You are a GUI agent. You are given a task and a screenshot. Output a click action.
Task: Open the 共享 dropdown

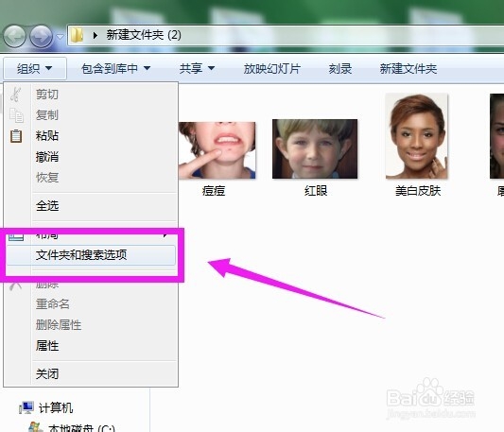pyautogui.click(x=197, y=68)
